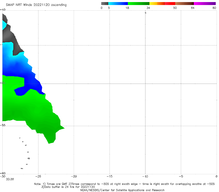
Task: Click the small cyan patch in gray wind area
Action: (x=4, y=26)
